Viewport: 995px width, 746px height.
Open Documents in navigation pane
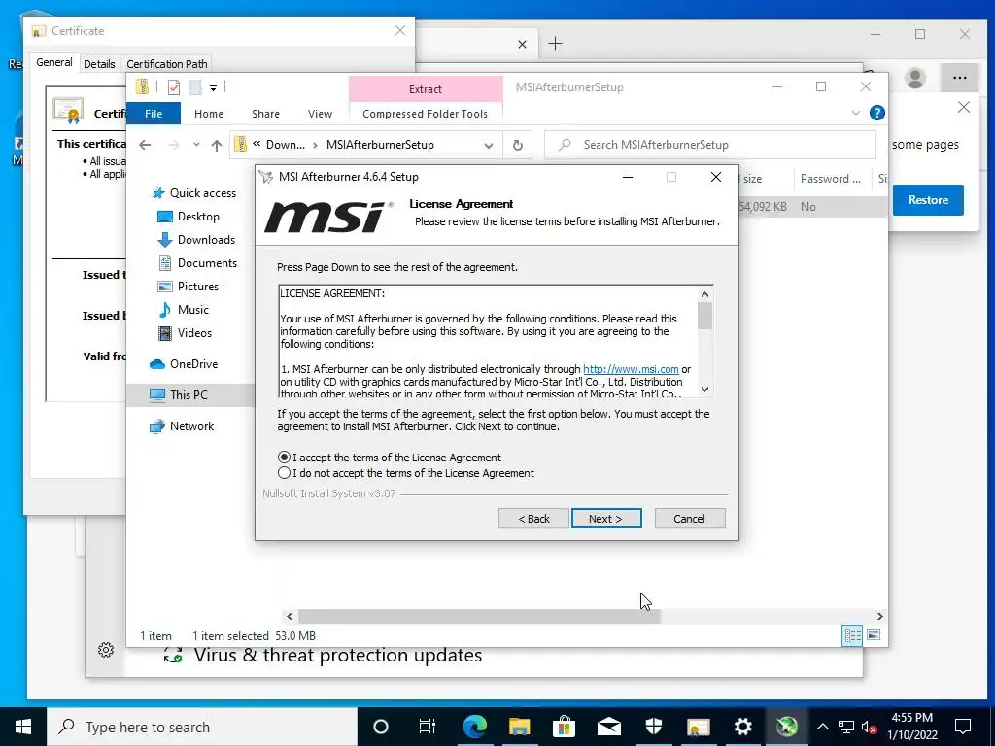[x=196, y=263]
